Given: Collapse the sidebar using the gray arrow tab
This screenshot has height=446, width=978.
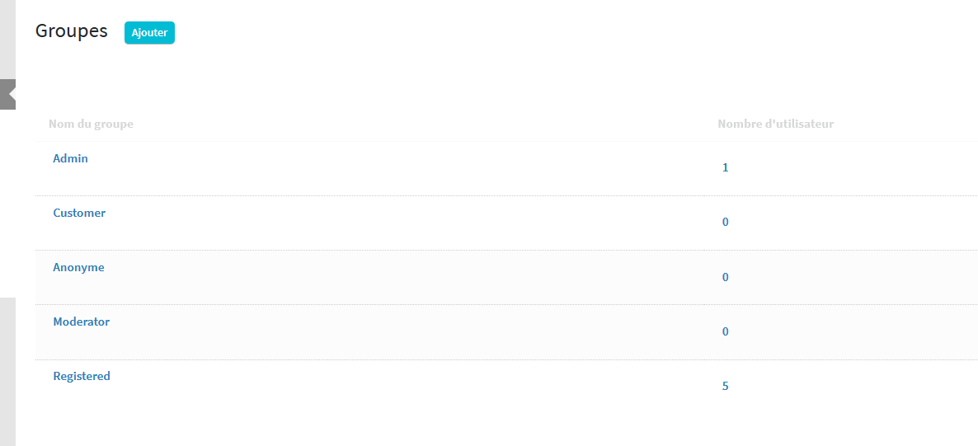Looking at the screenshot, I should coord(7,94).
